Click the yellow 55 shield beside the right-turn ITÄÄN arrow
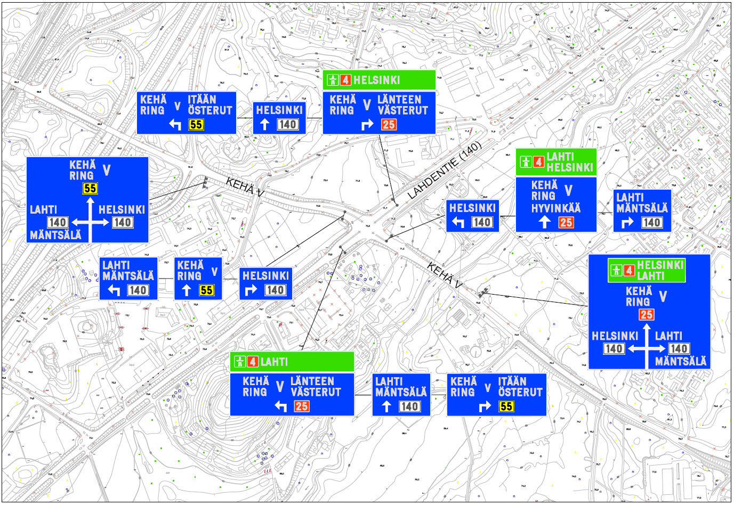This screenshot has height=505, width=734. tap(506, 406)
